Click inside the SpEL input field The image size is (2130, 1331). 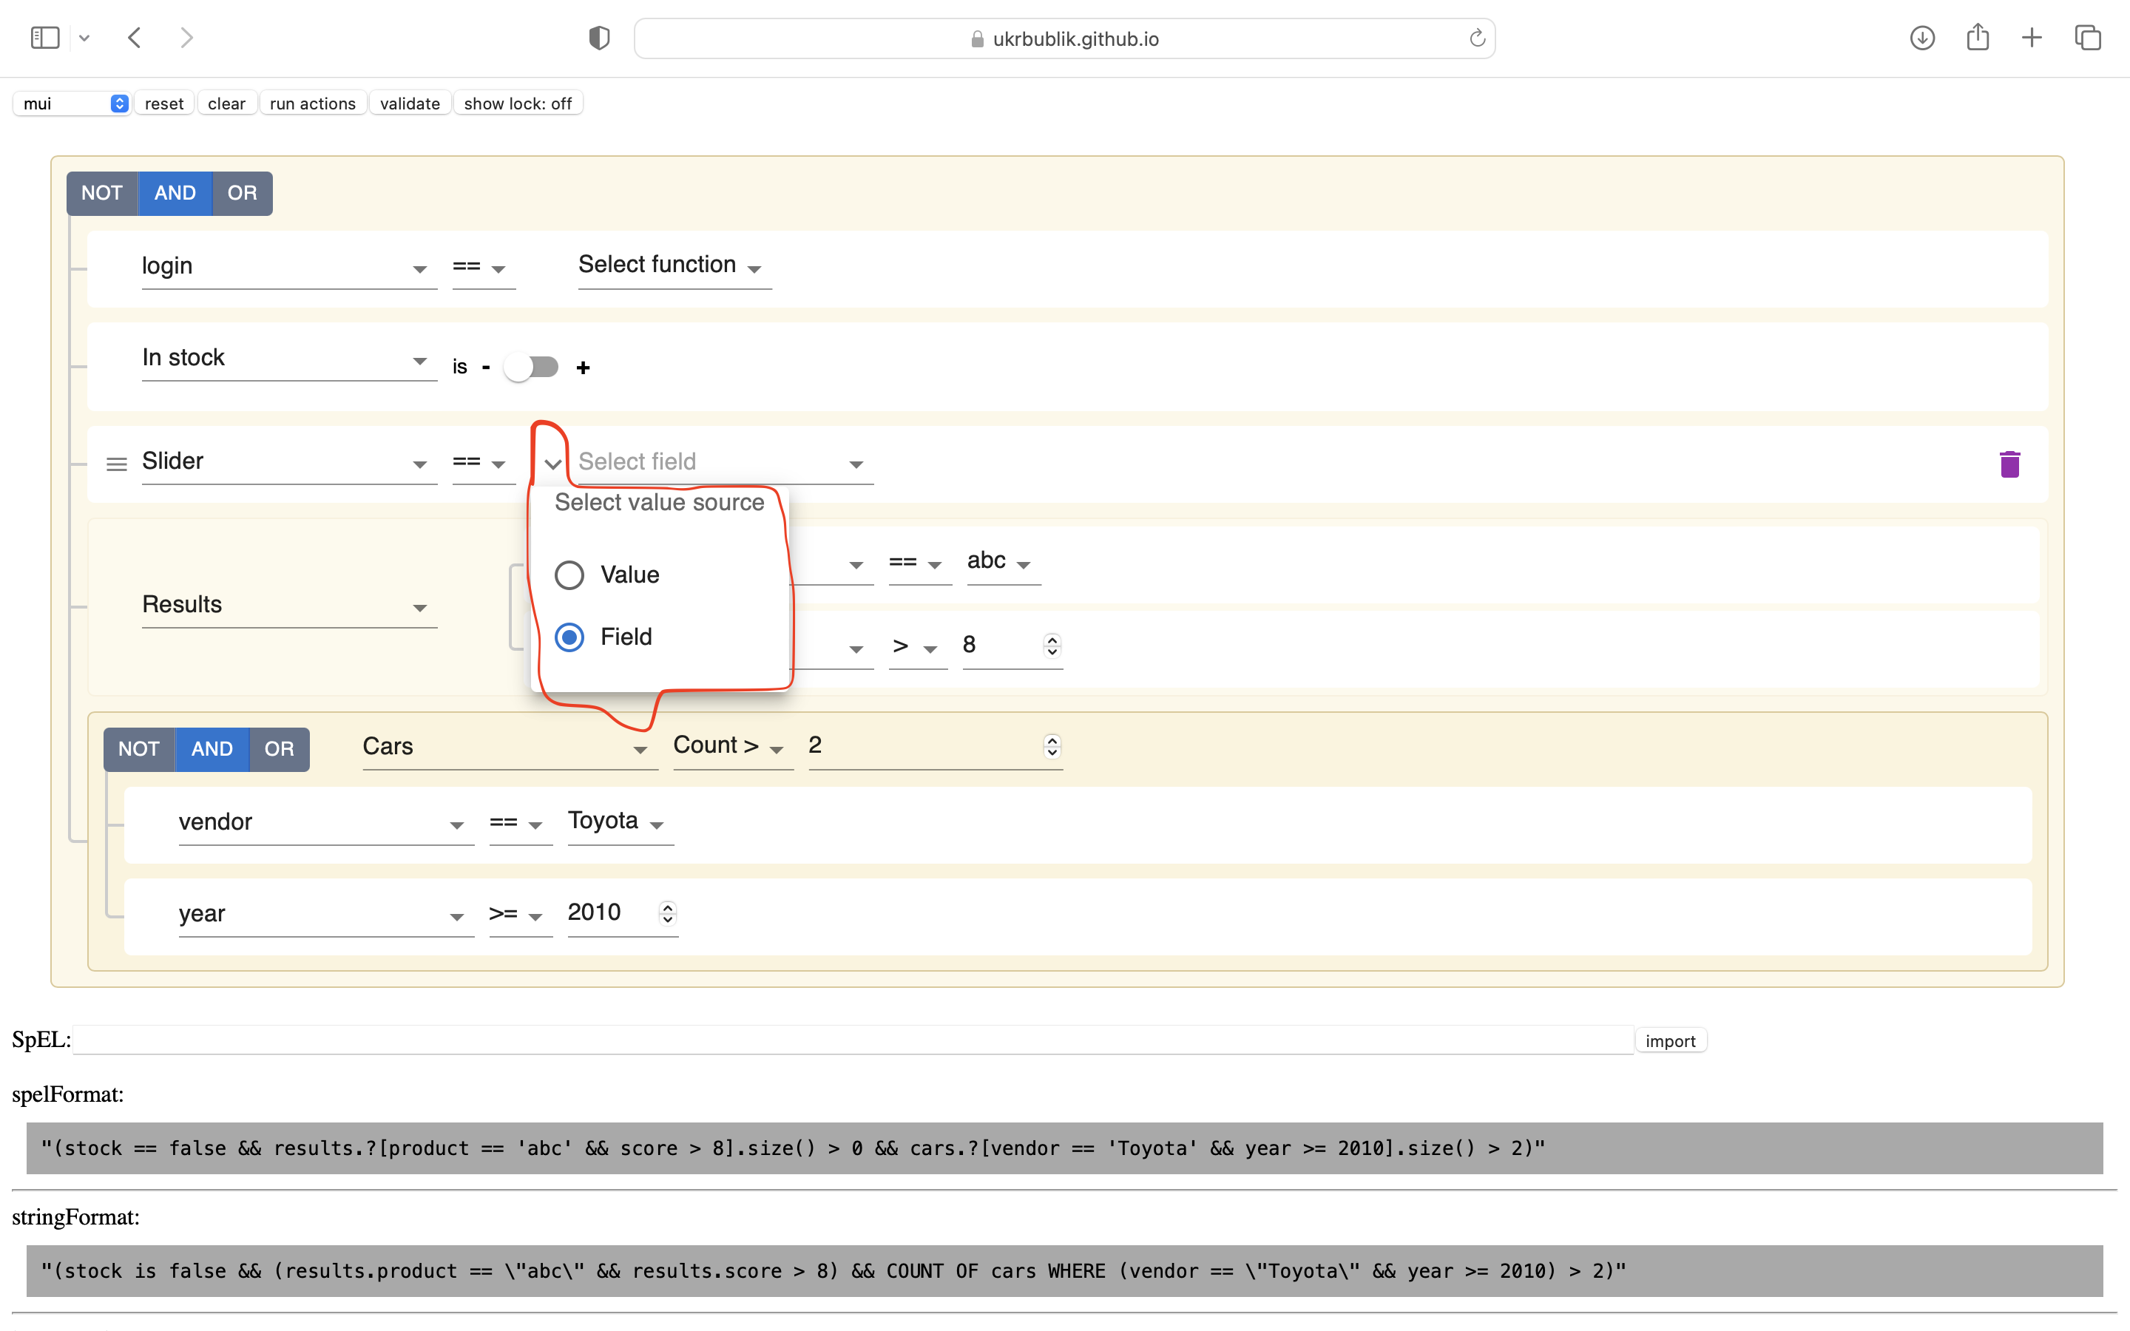792,1039
